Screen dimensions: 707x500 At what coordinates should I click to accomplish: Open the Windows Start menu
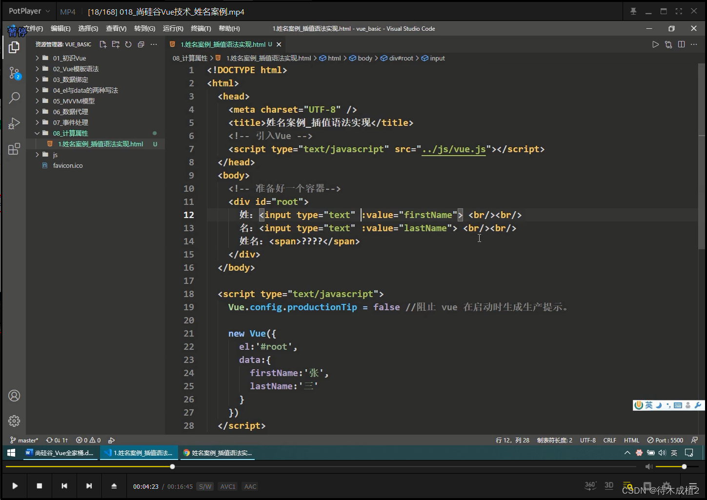pos(11,453)
